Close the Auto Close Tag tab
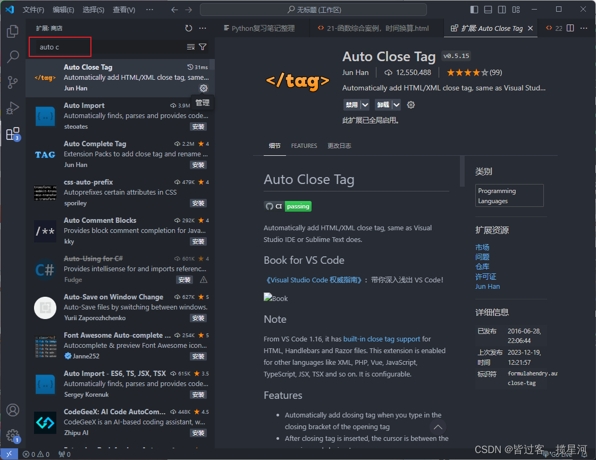 pos(531,28)
